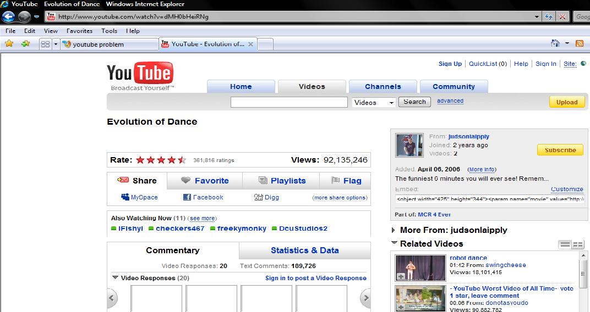Click the Refresh page icon
This screenshot has height=312, width=590.
(x=549, y=16)
